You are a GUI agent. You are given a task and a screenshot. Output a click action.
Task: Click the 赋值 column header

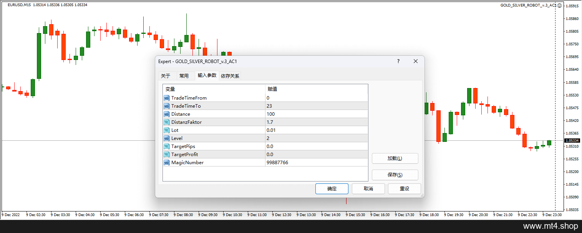coord(317,89)
